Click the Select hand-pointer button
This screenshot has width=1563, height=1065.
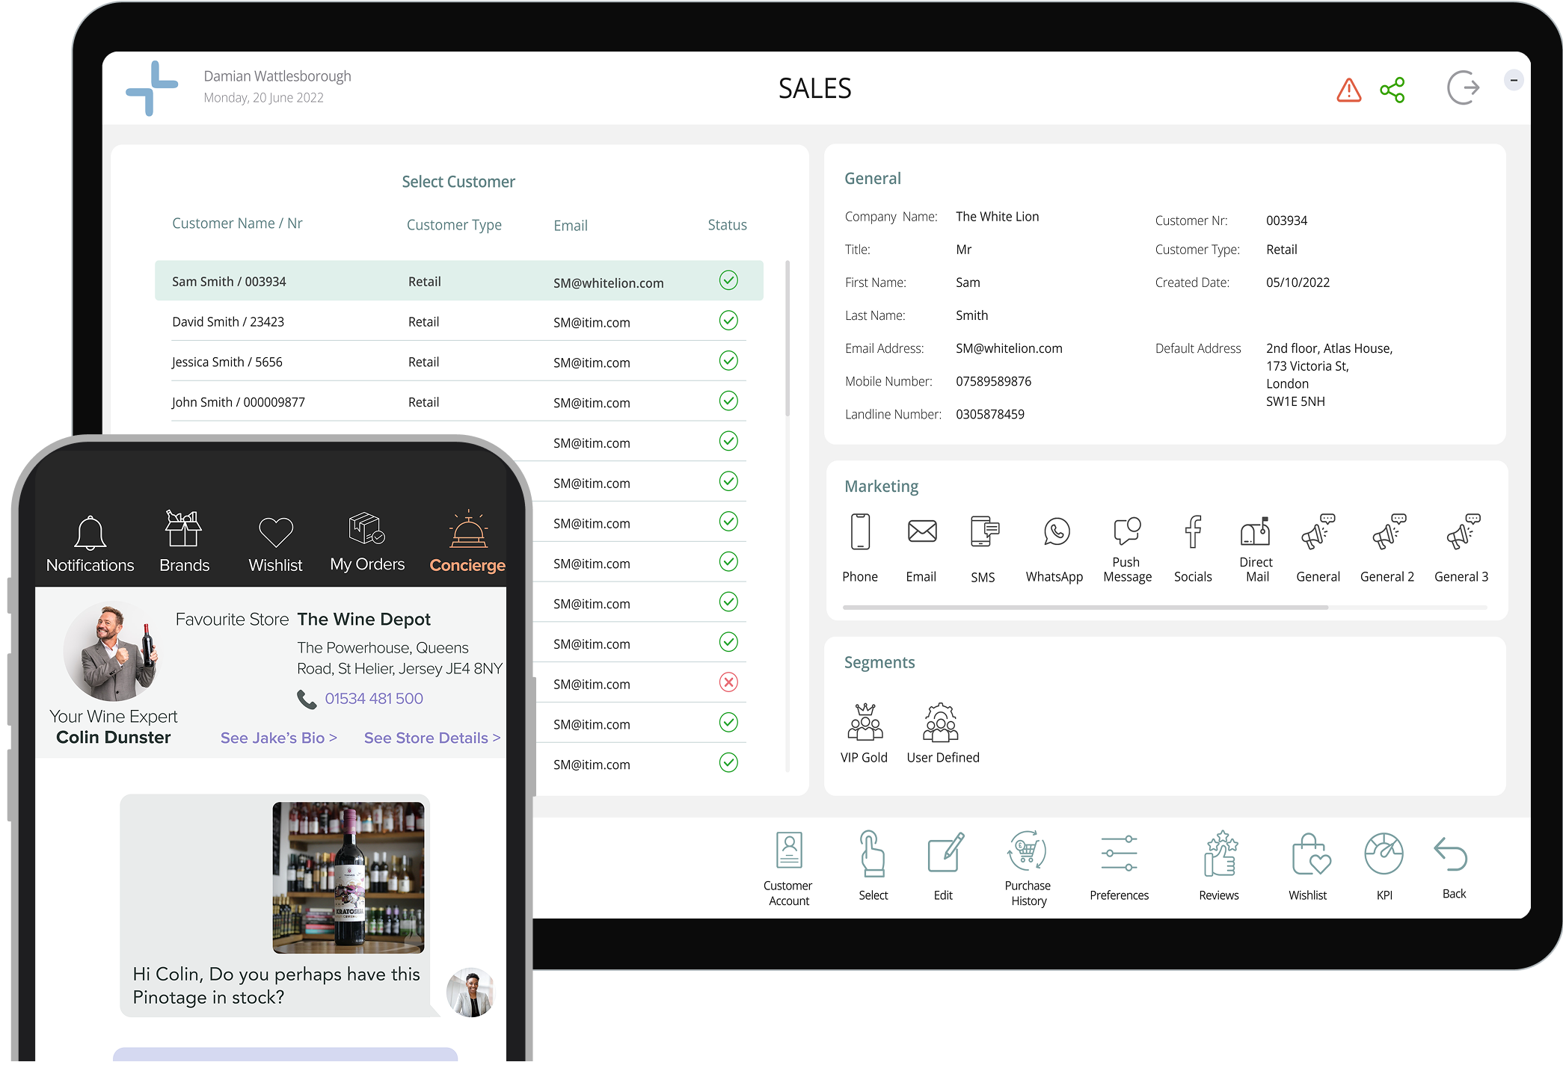click(873, 865)
